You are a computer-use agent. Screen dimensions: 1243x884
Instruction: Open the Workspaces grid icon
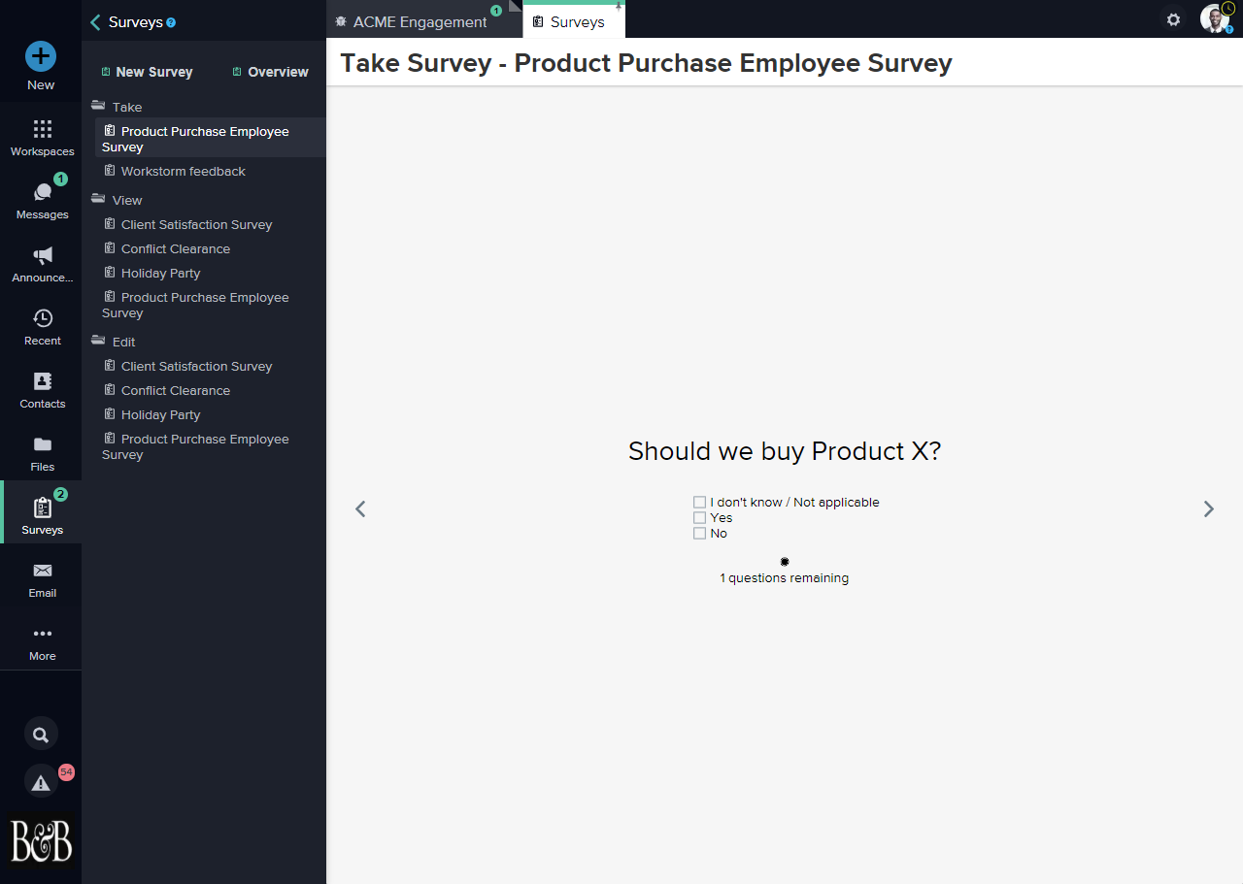point(42,129)
